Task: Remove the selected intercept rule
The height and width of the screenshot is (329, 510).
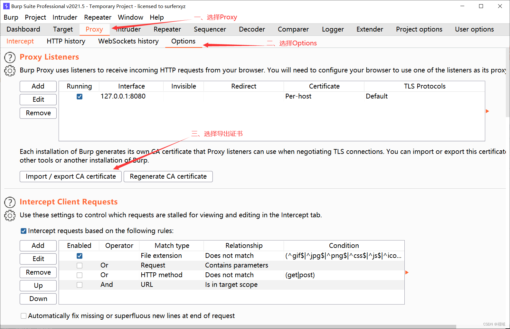Action: coord(38,272)
